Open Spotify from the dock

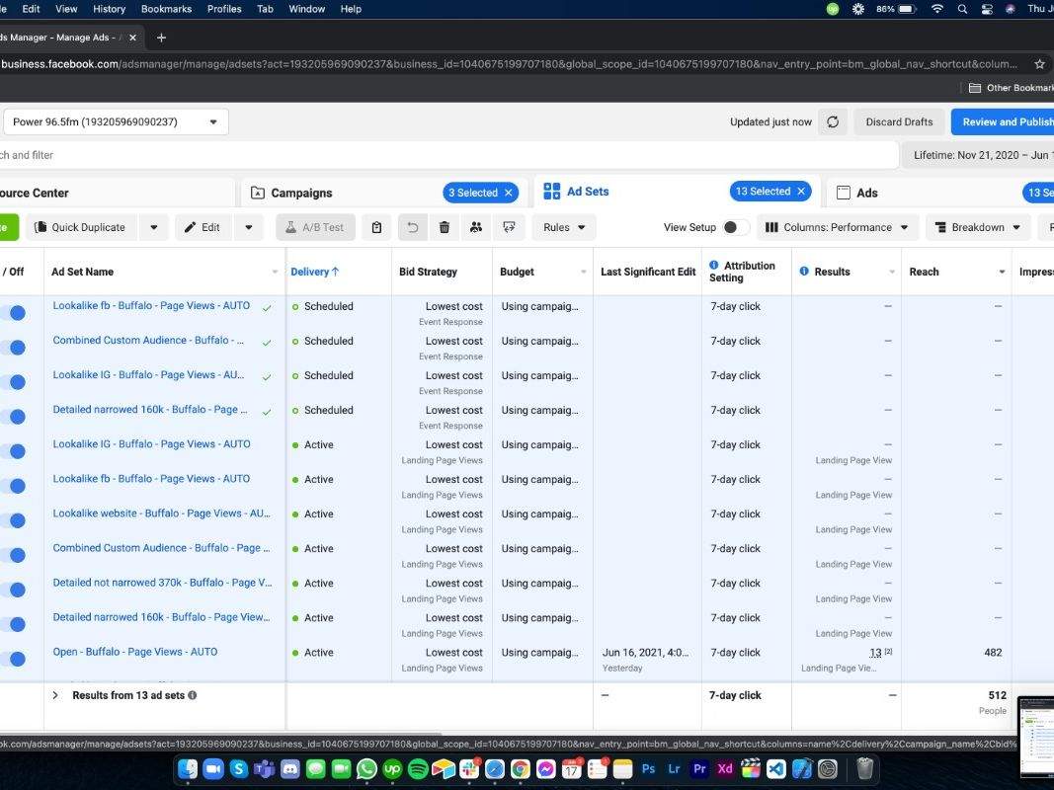coord(418,768)
